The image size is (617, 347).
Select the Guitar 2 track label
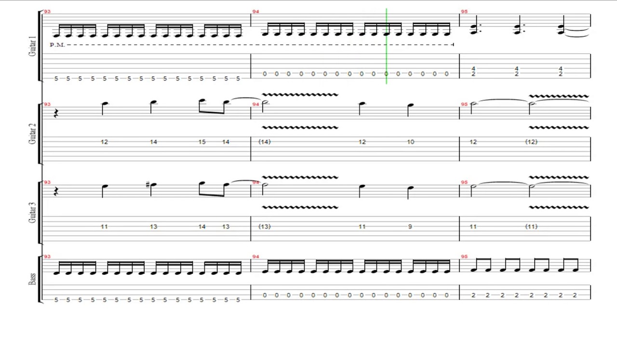(32, 133)
